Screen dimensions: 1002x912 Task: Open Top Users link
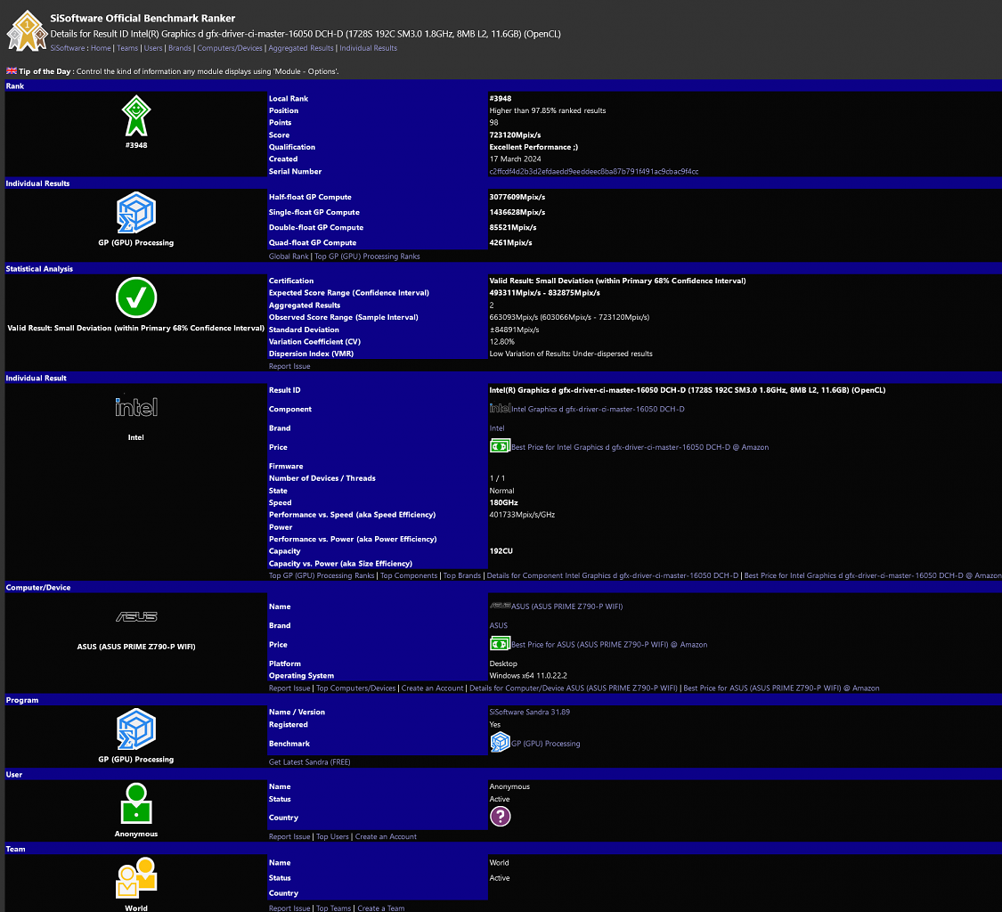tap(332, 836)
